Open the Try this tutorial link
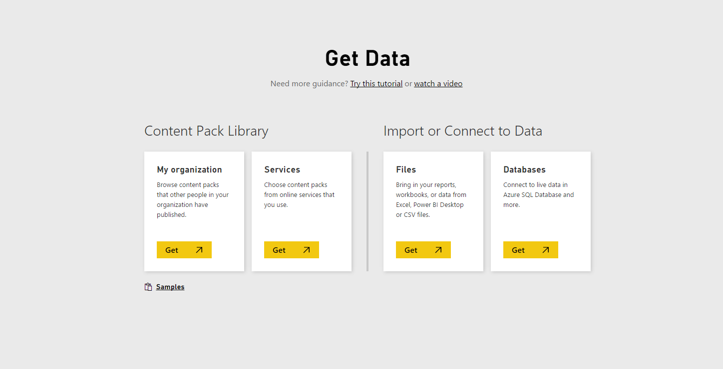 [x=376, y=83]
